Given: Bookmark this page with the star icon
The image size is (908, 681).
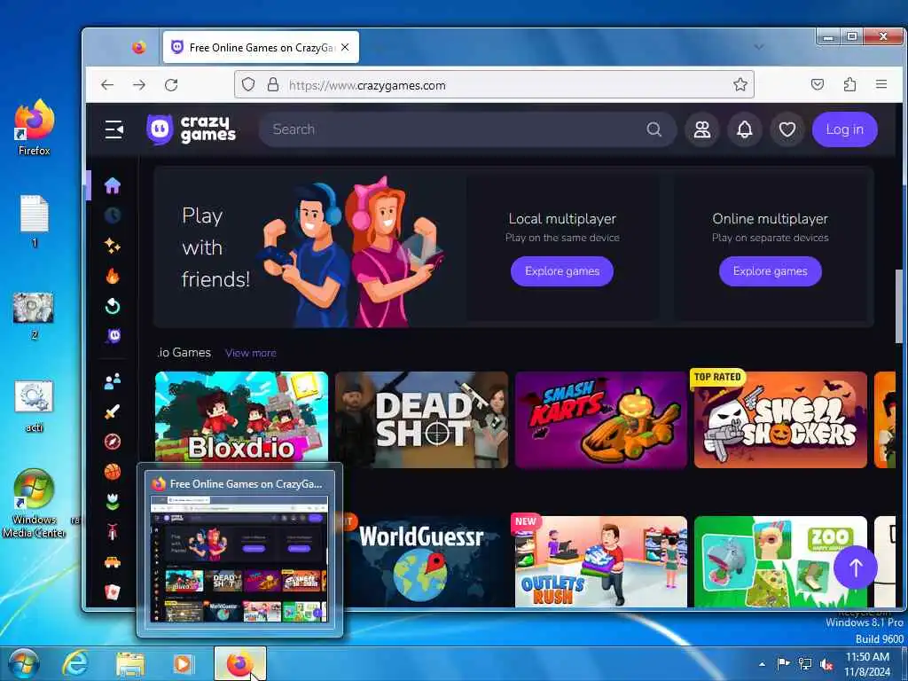Looking at the screenshot, I should [x=740, y=84].
